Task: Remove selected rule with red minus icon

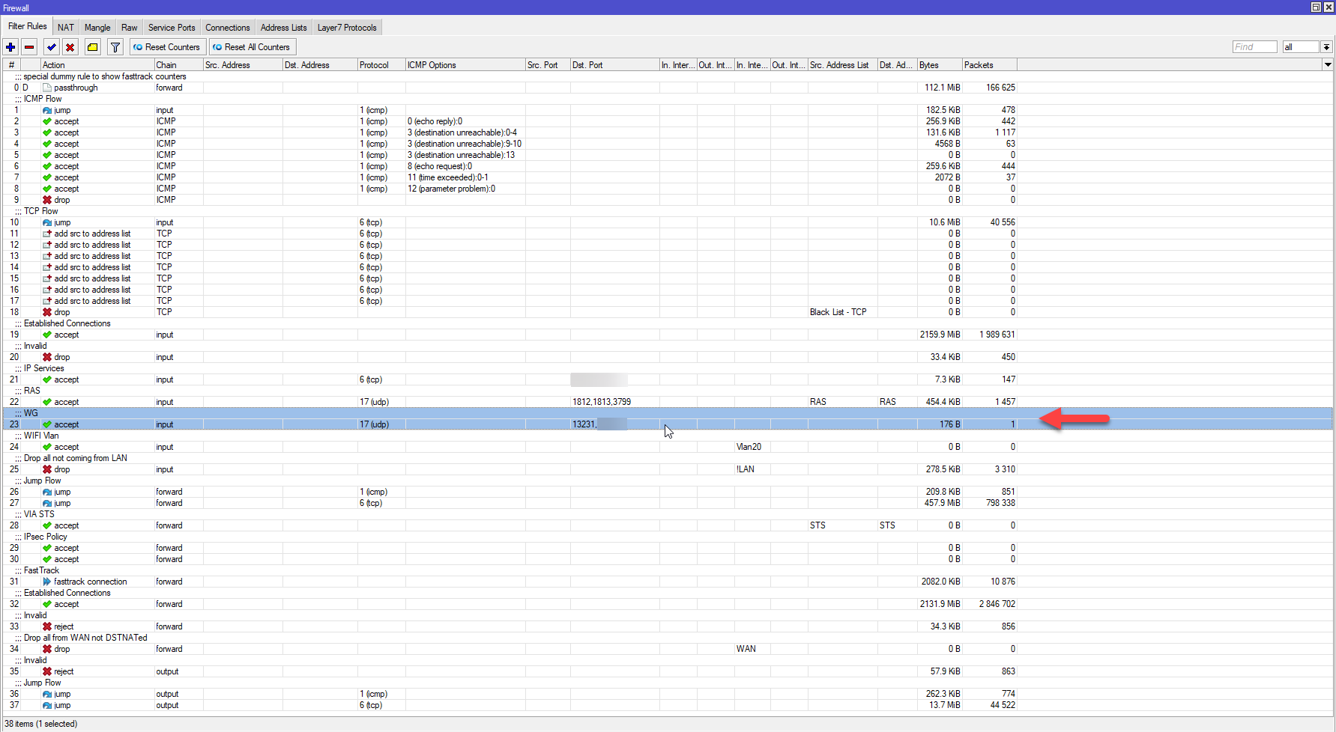Action: (29, 47)
